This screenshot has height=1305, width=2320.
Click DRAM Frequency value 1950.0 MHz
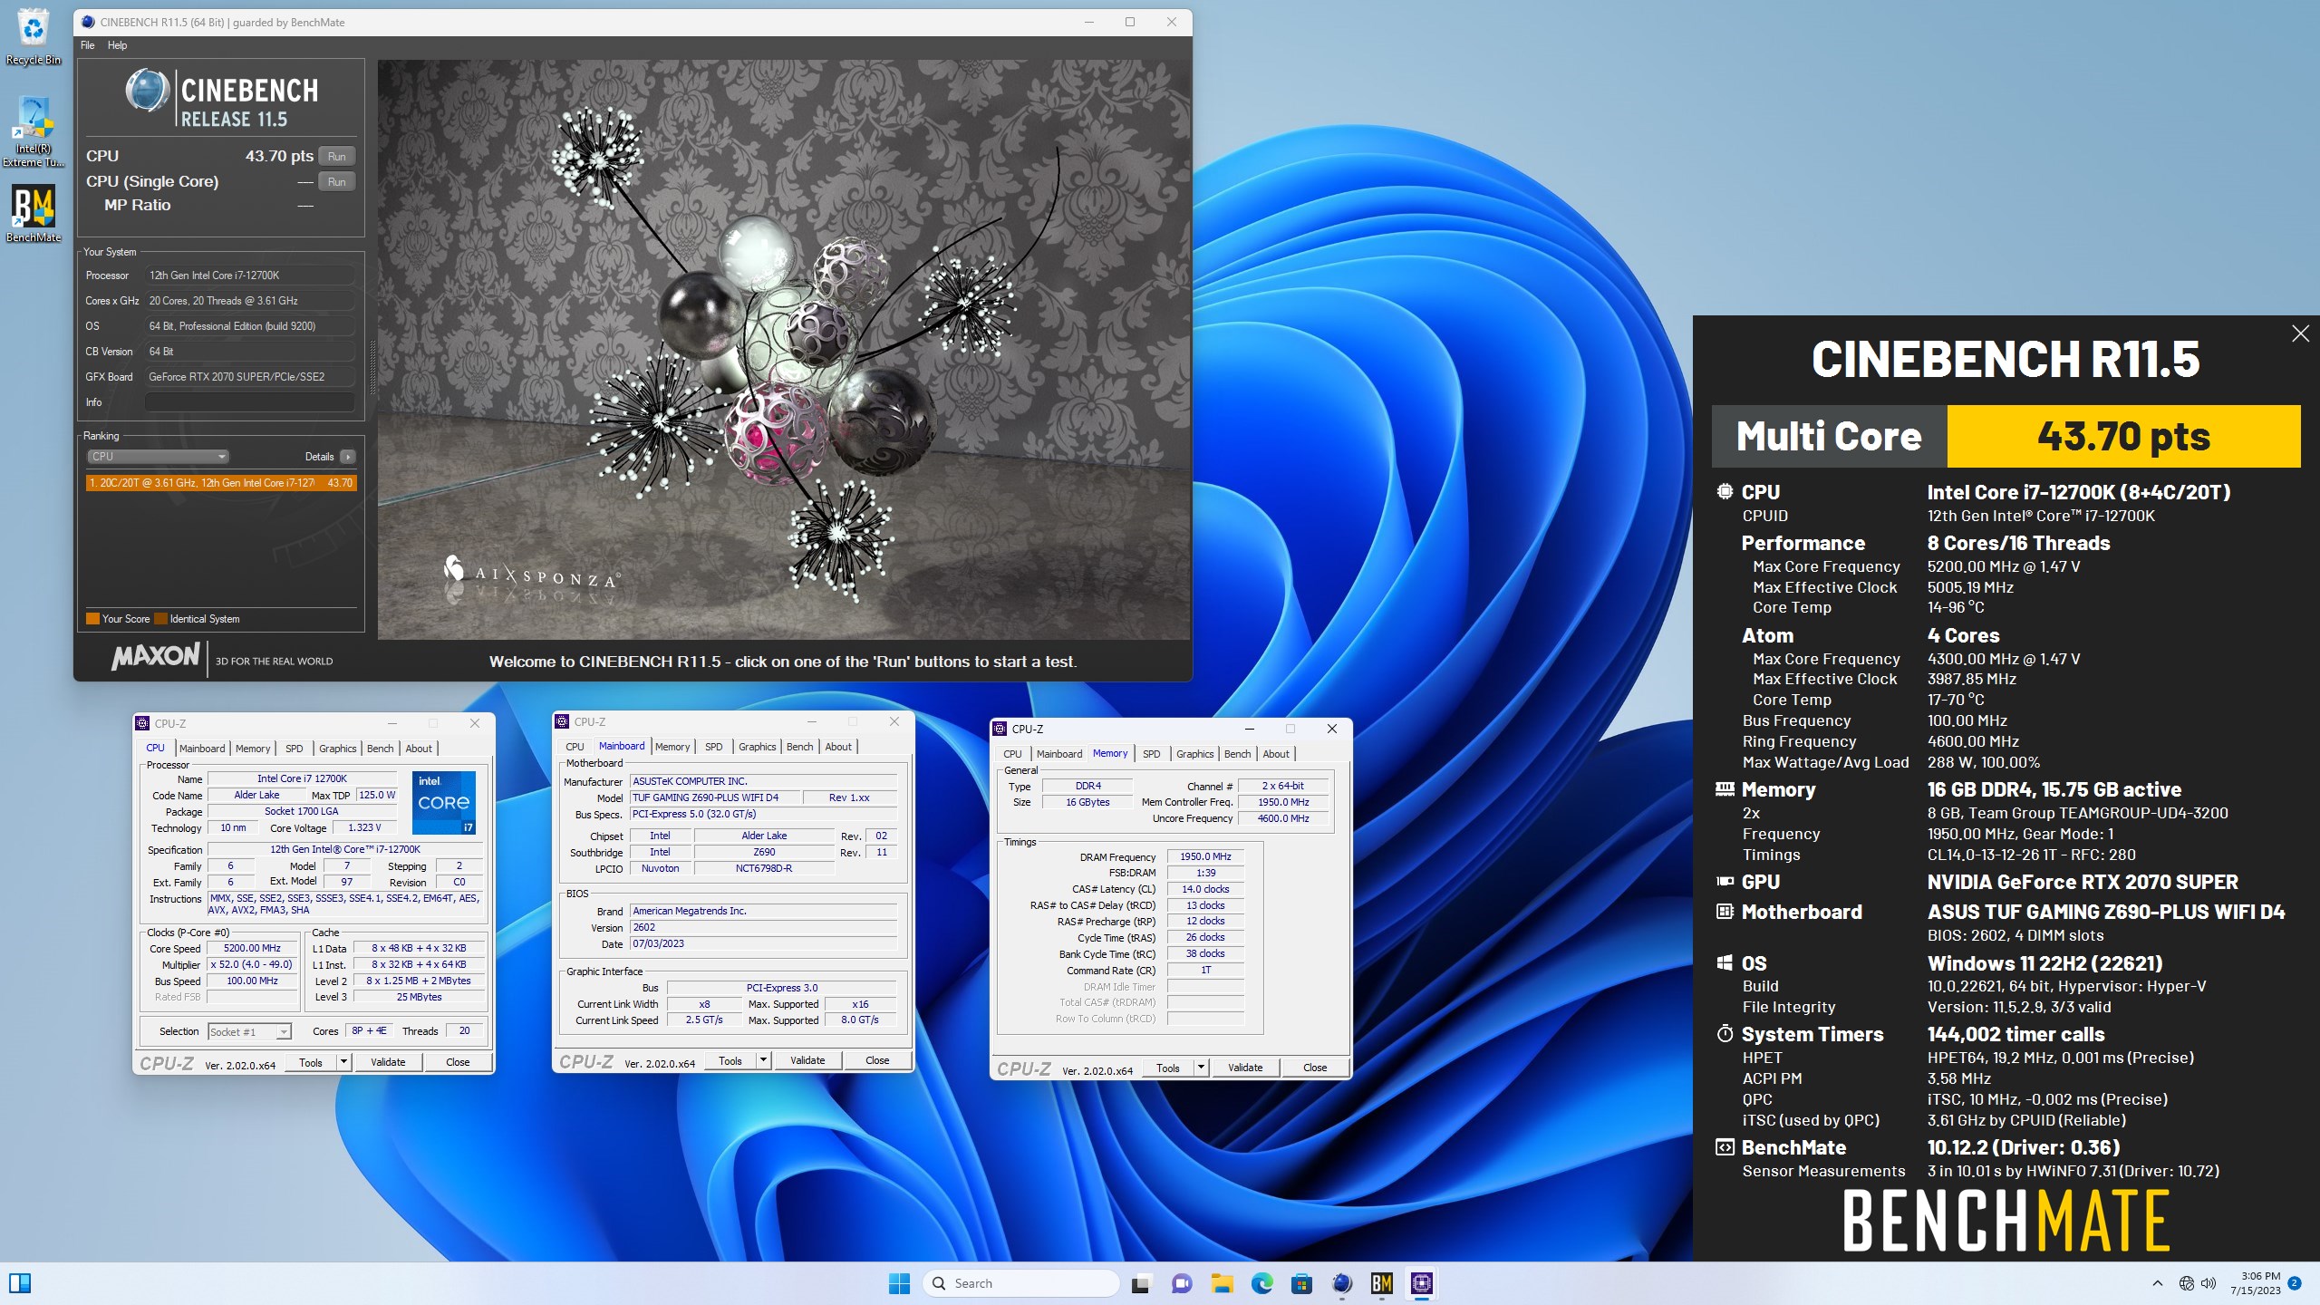(1205, 856)
